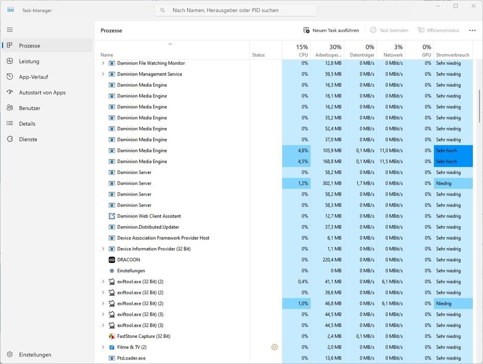Expand the Device Information Provider group
Screen dimensions: 483x364
click(x=103, y=249)
